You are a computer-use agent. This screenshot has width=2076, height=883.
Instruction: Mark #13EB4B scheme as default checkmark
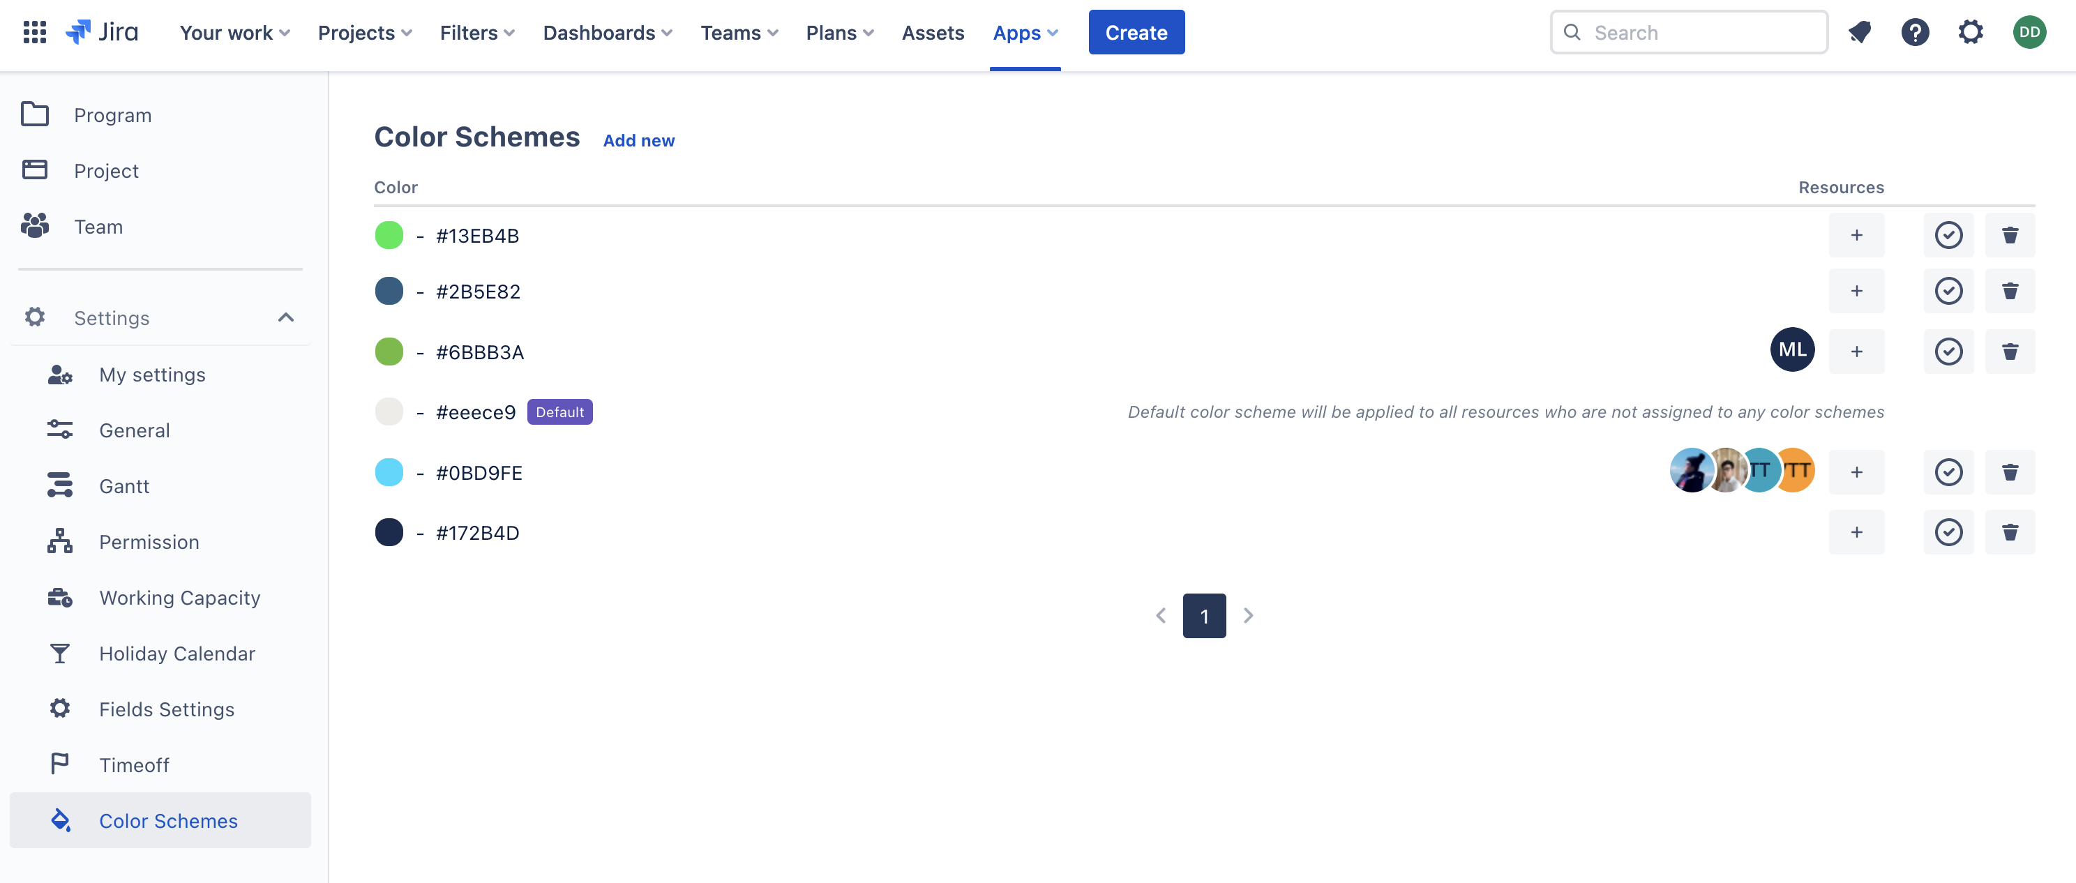(1948, 235)
